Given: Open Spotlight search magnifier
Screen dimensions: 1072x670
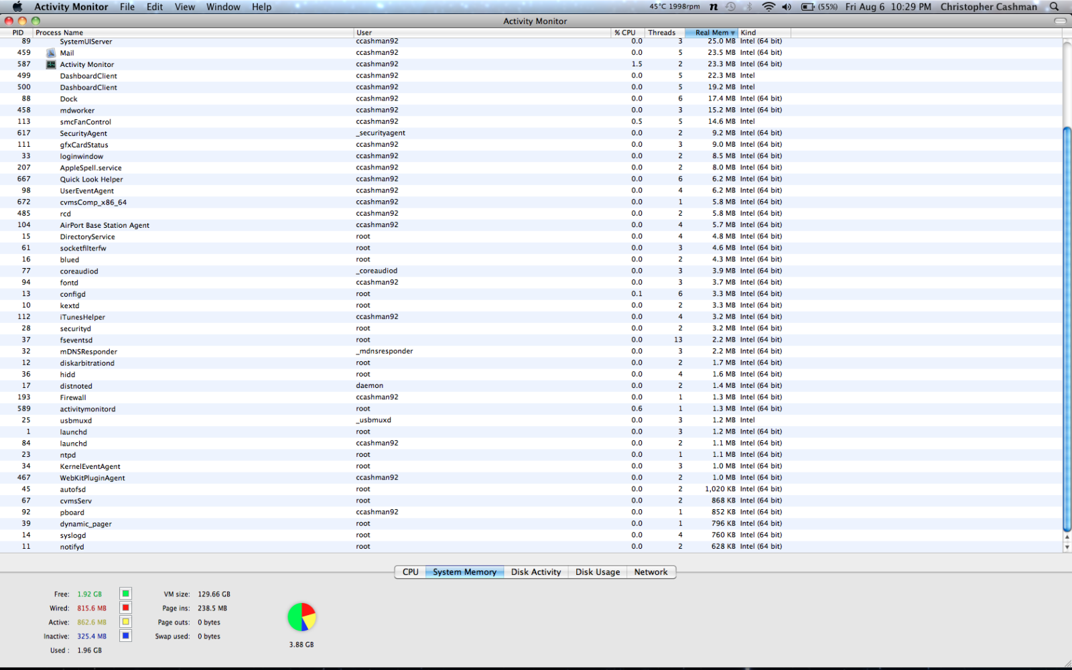Looking at the screenshot, I should point(1054,7).
